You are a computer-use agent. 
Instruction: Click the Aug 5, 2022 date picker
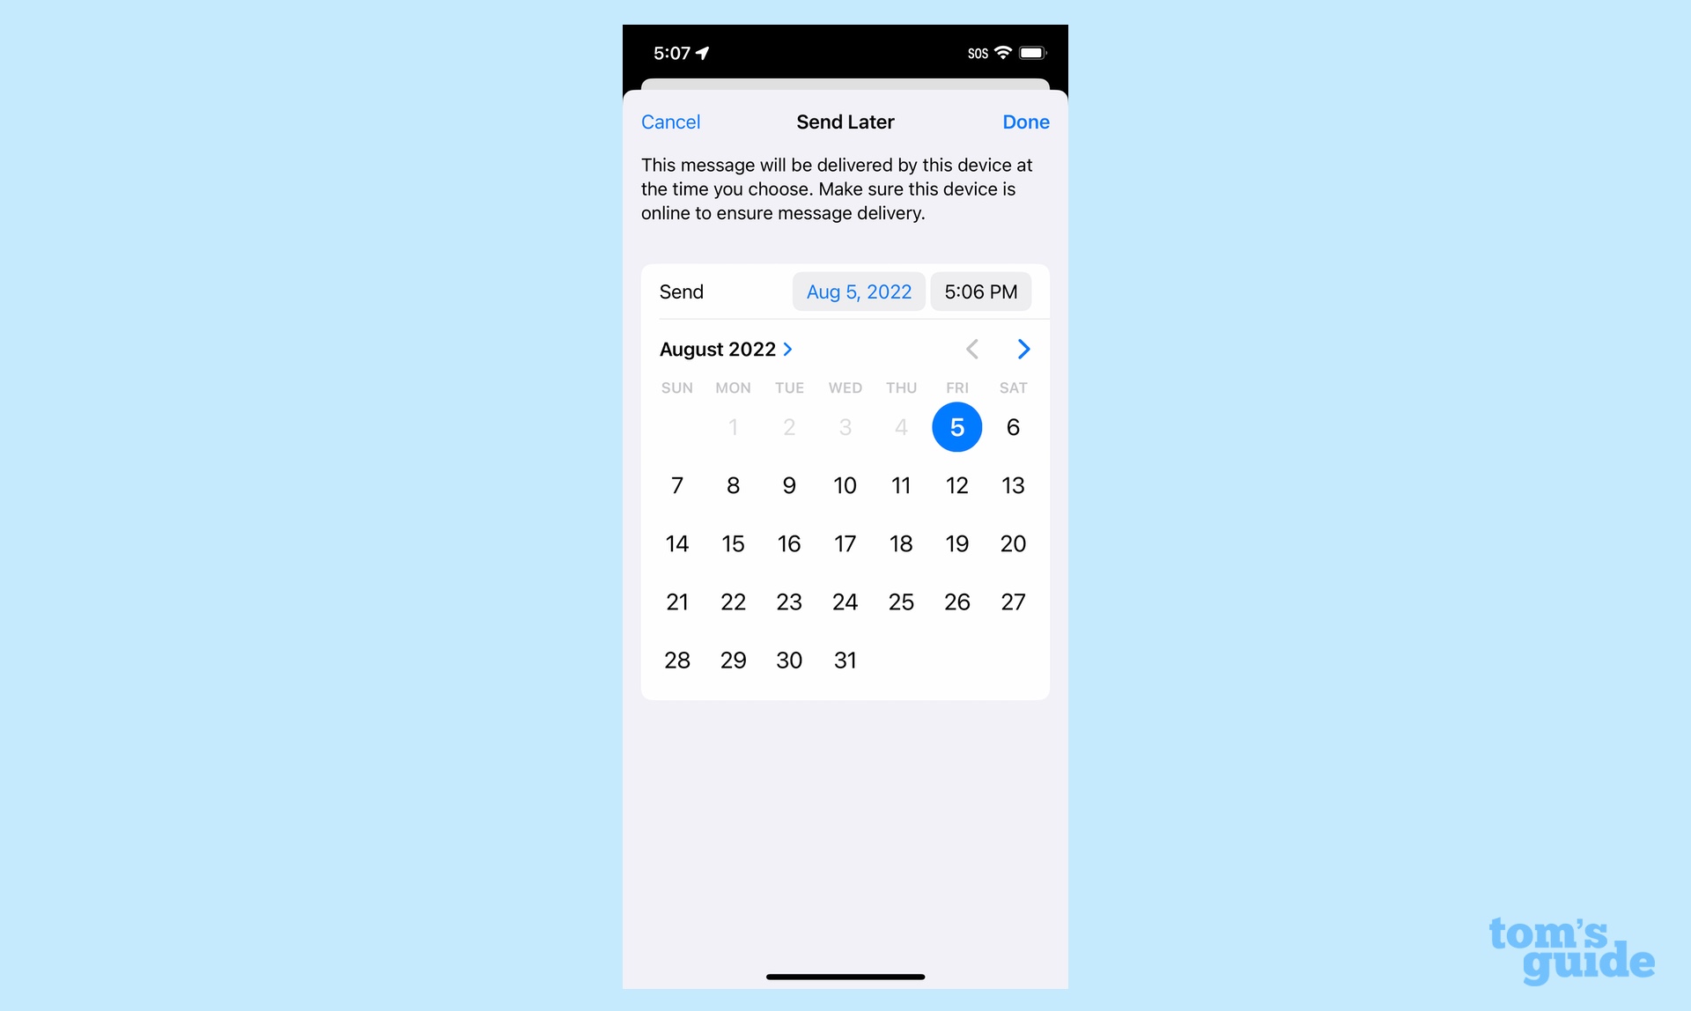tap(858, 290)
